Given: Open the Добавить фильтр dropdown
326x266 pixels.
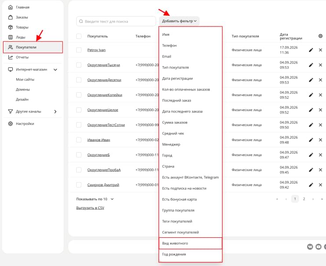Looking at the screenshot, I should coord(179,21).
